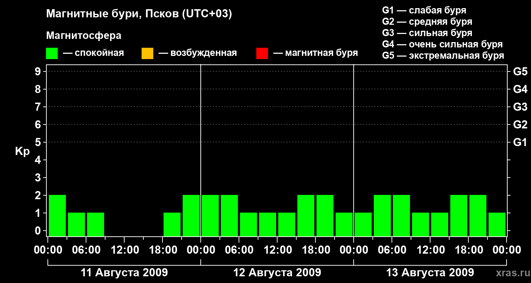The width and height of the screenshot is (531, 283).
Task: Click the G1 label on right axis
Action: click(520, 142)
